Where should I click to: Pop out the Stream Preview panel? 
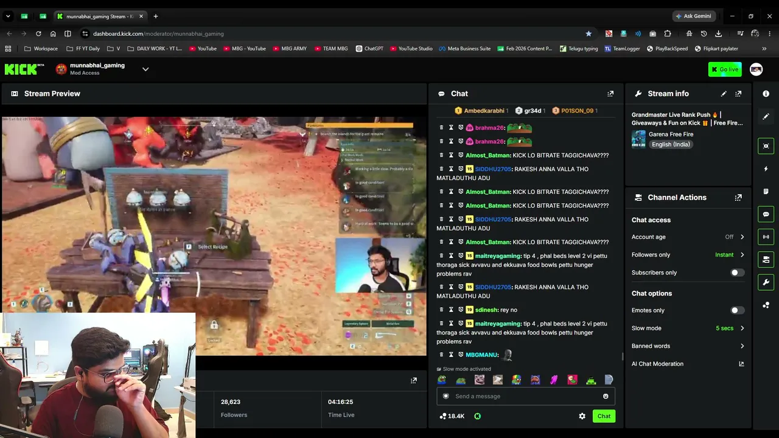414,380
